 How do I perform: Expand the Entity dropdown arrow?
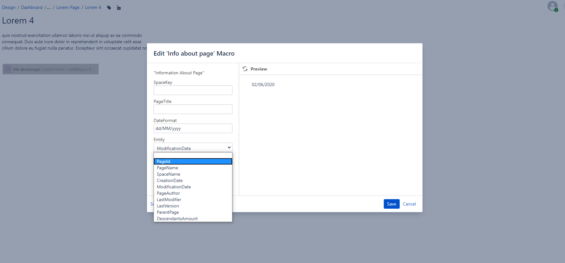point(229,147)
